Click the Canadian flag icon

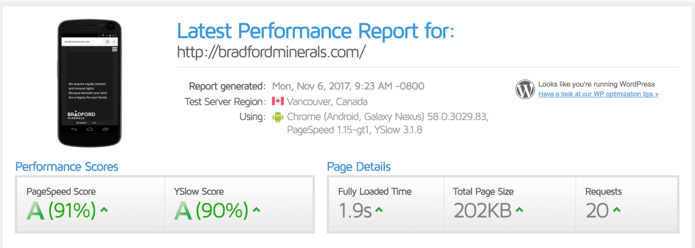[278, 101]
